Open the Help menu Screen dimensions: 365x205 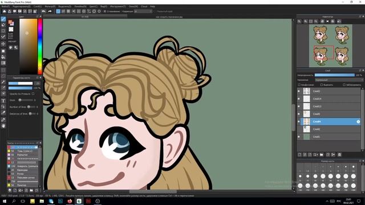click(x=152, y=6)
